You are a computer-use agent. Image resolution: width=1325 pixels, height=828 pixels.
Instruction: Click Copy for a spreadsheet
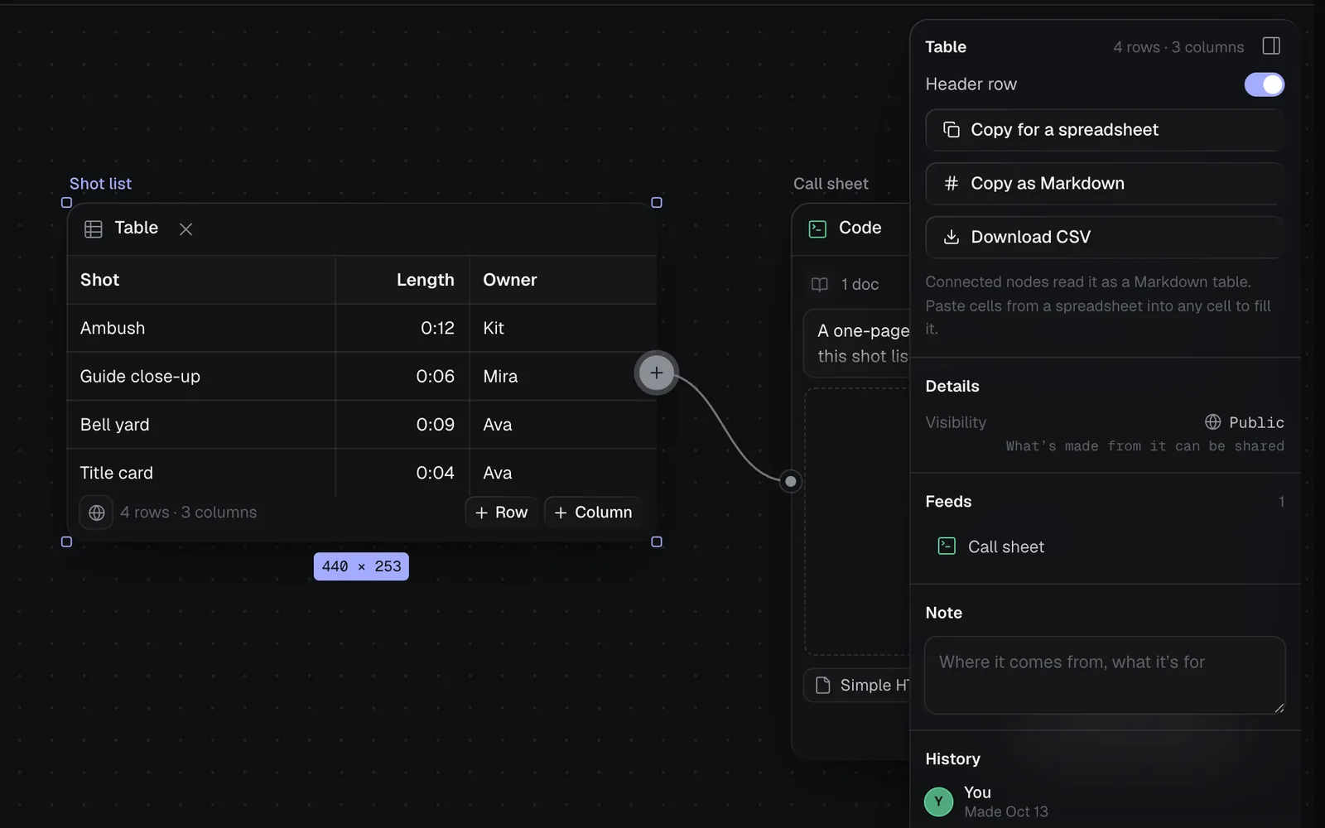click(1105, 130)
